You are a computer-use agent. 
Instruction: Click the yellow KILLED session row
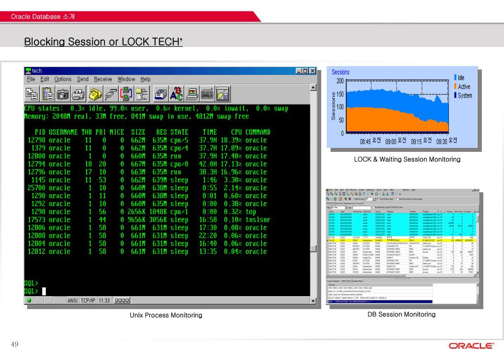[402, 240]
